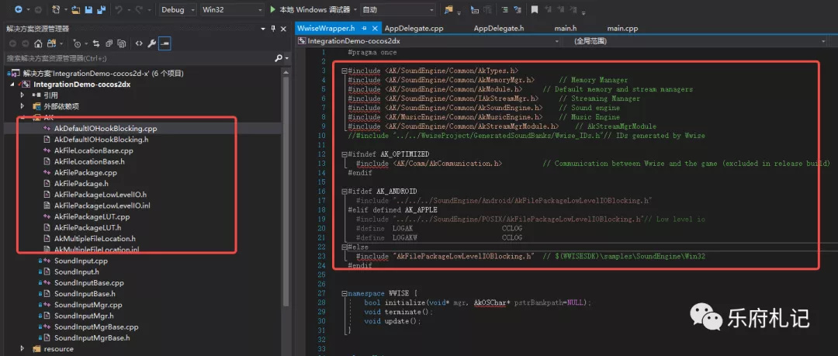Expand the resource folder node
Image resolution: width=838 pixels, height=356 pixels.
coord(23,349)
